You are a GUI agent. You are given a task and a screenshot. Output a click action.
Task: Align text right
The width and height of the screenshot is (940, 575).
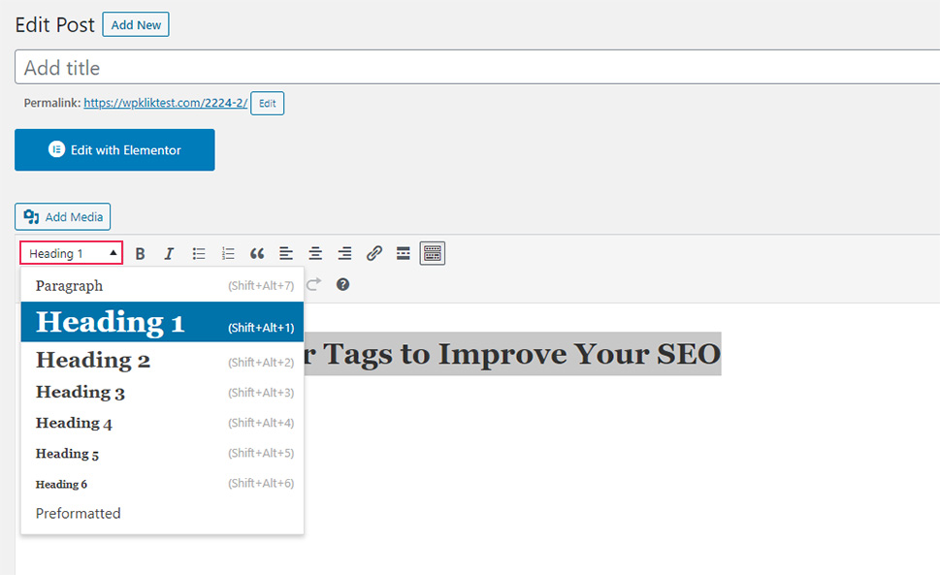[344, 253]
